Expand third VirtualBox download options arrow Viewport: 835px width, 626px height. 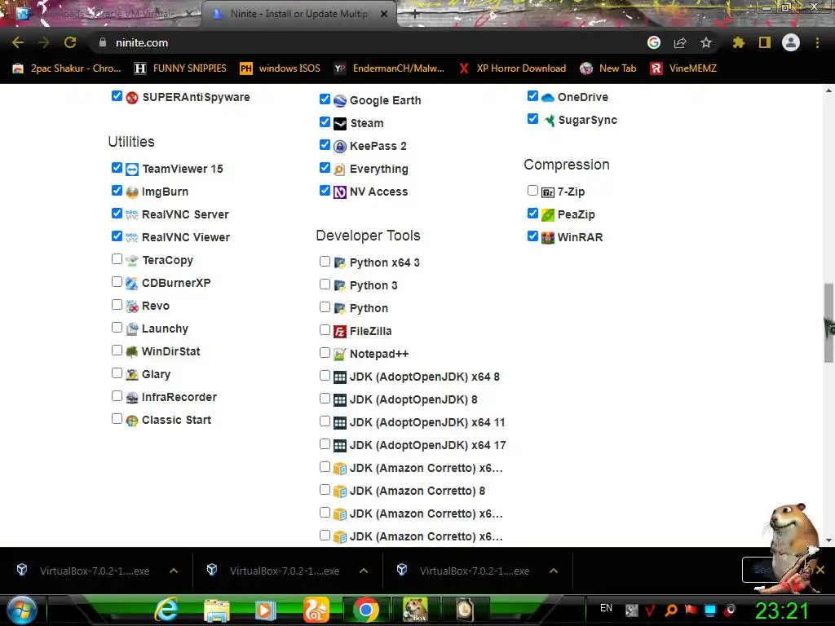pyautogui.click(x=554, y=571)
